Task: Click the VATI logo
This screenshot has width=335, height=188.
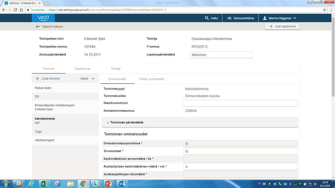Action: (44, 18)
